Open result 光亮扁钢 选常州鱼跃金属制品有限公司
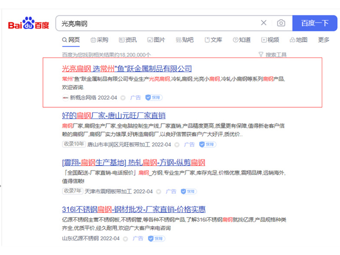 pos(127,69)
